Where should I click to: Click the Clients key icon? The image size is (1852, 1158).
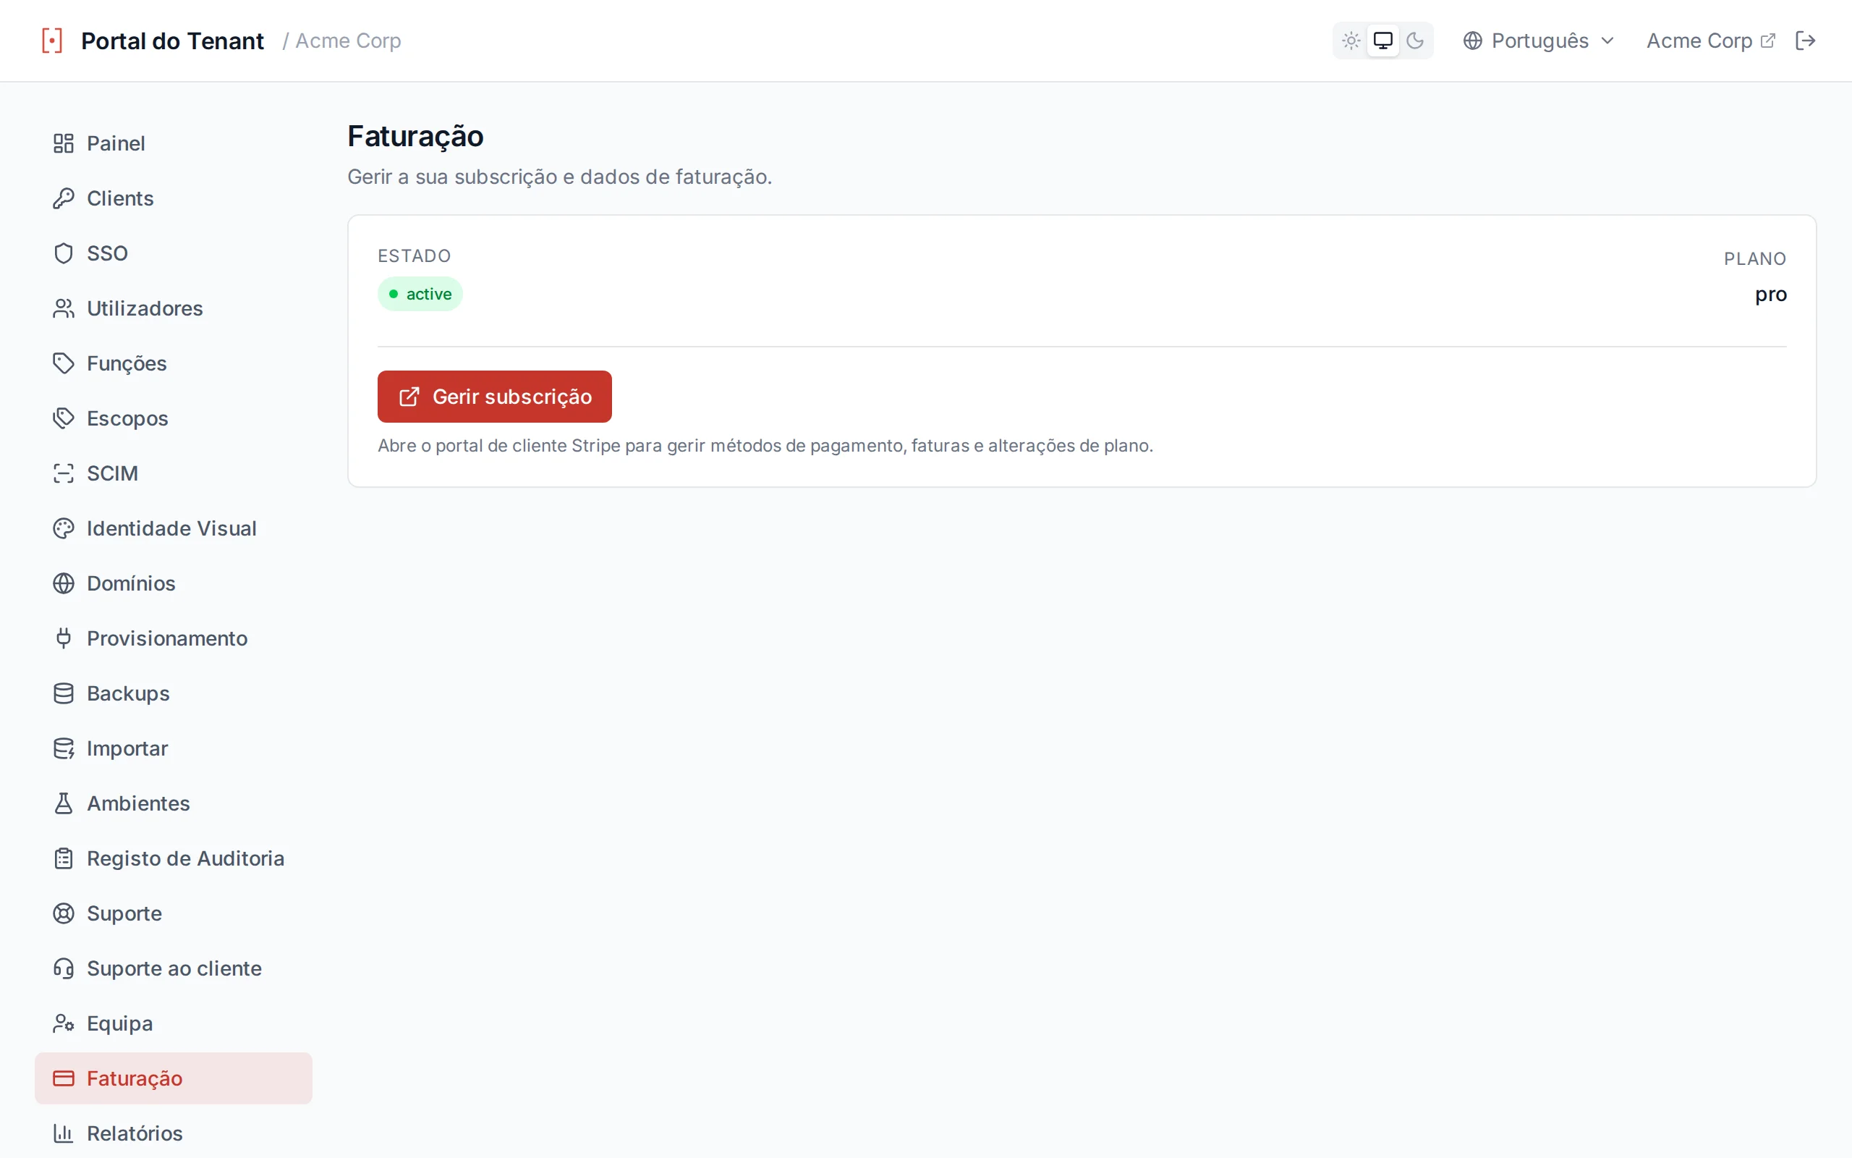tap(64, 198)
